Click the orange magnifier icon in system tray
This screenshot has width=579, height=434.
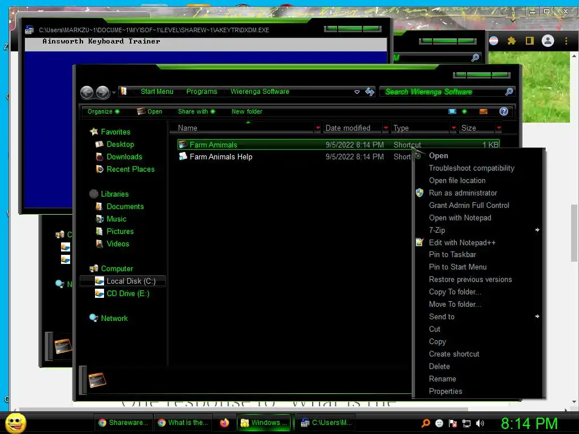425,423
